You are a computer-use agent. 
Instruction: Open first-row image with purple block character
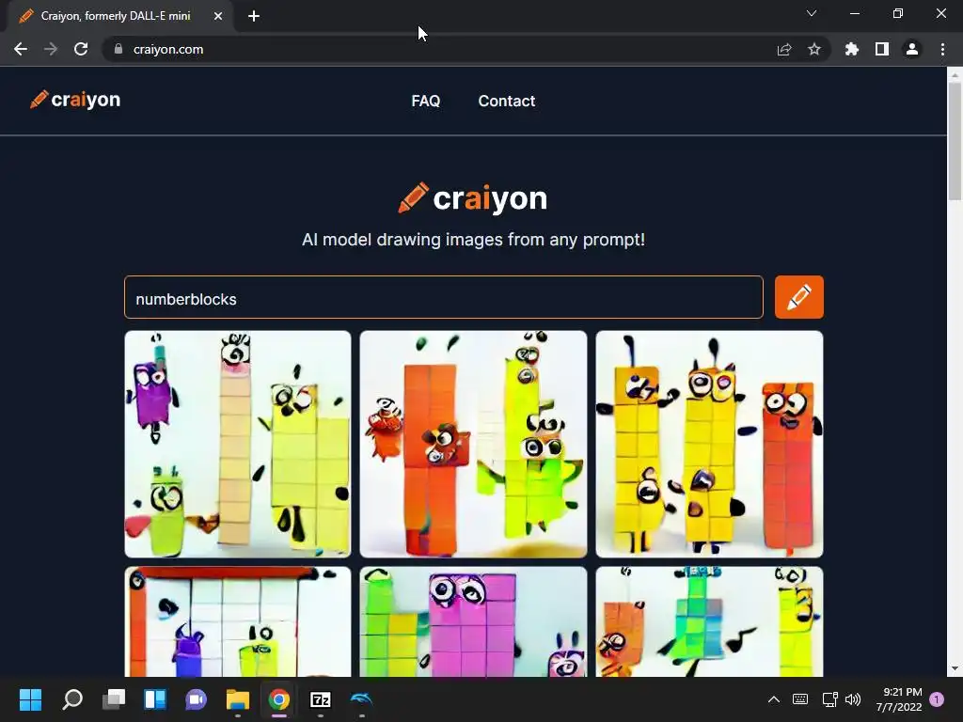(238, 444)
